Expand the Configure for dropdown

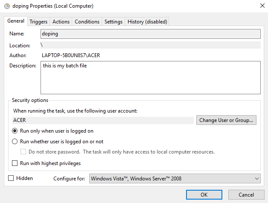tap(175, 179)
